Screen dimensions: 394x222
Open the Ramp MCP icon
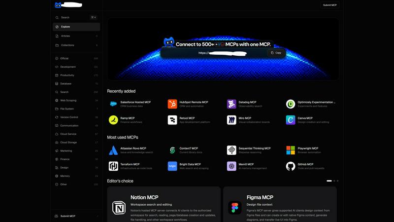113,120
